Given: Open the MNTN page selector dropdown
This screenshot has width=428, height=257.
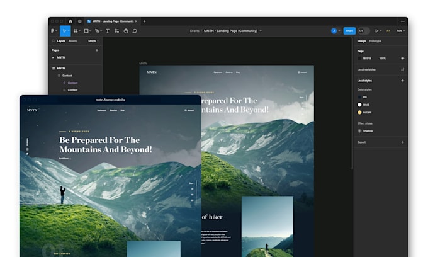Looking at the screenshot, I should coord(93,41).
